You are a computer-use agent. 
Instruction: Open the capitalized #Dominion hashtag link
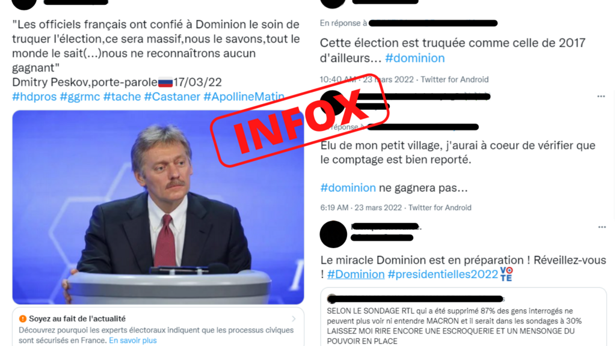coord(356,274)
